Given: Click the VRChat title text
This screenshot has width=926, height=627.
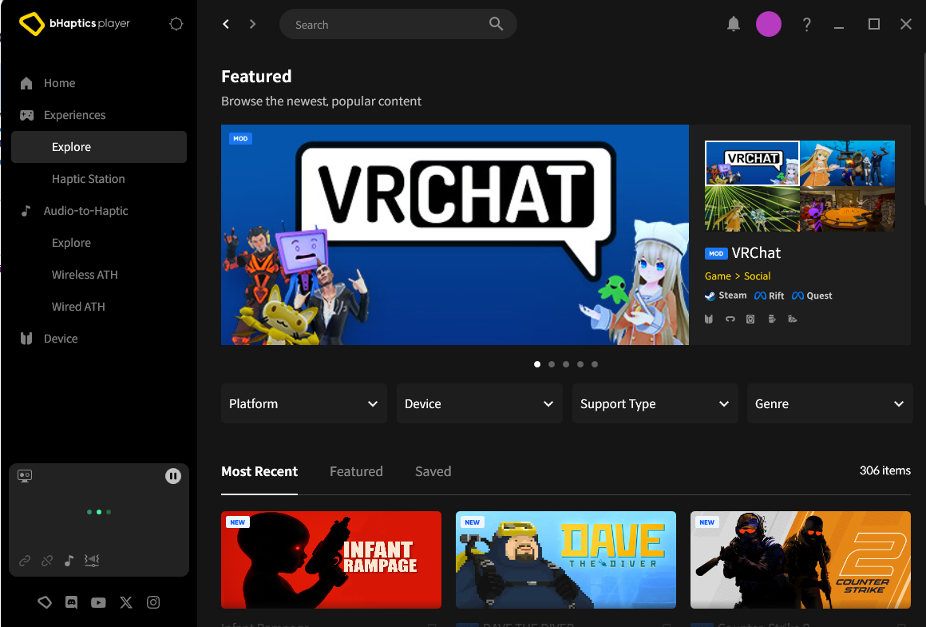Looking at the screenshot, I should pos(756,253).
